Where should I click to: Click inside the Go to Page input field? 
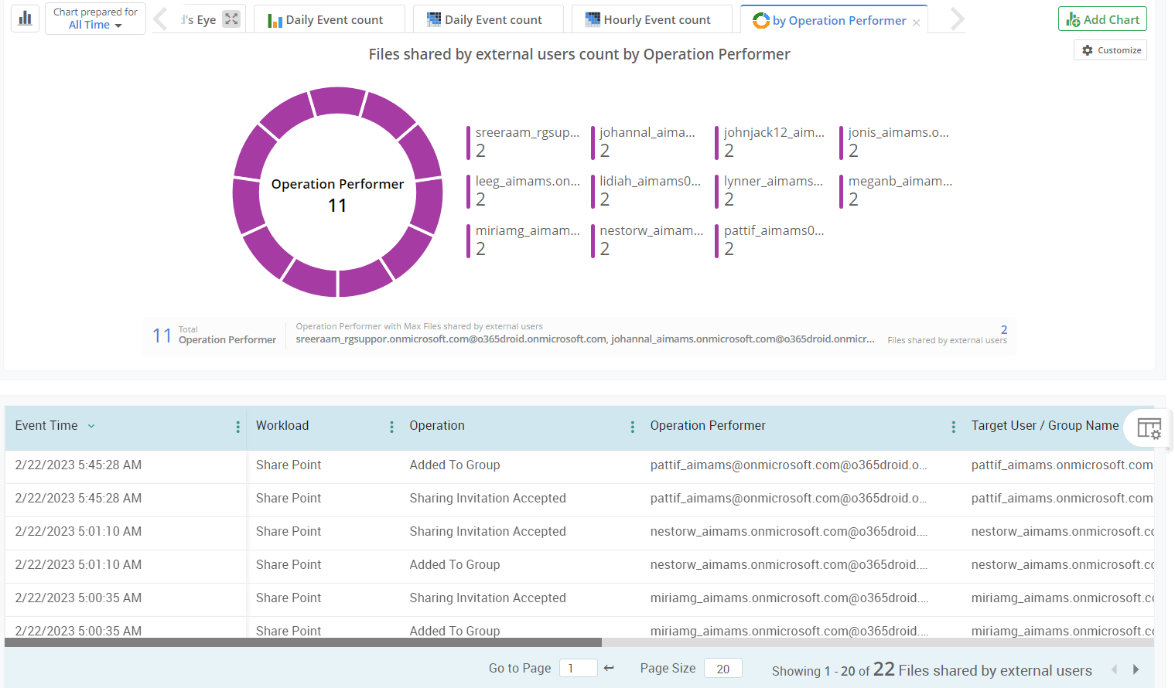click(578, 667)
